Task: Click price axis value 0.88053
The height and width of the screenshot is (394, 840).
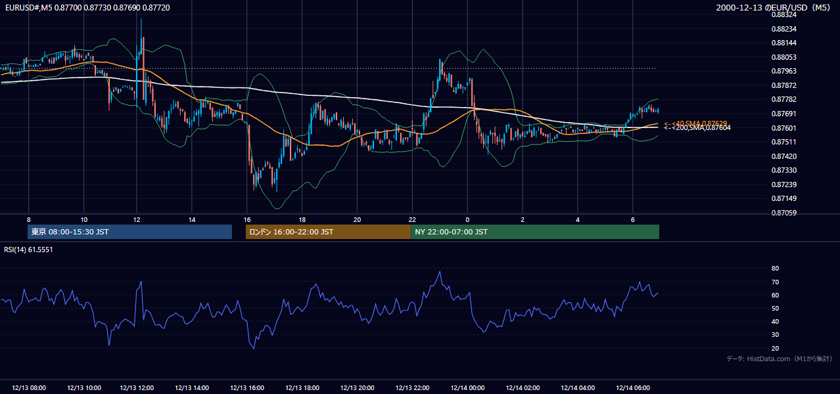Action: point(783,57)
